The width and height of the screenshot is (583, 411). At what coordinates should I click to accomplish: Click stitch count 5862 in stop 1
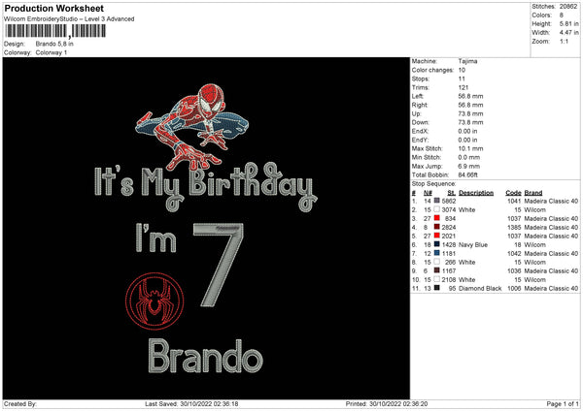coord(449,201)
